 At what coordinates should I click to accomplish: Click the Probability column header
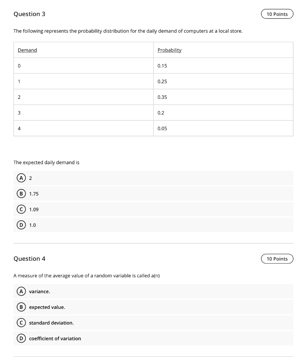(170, 50)
